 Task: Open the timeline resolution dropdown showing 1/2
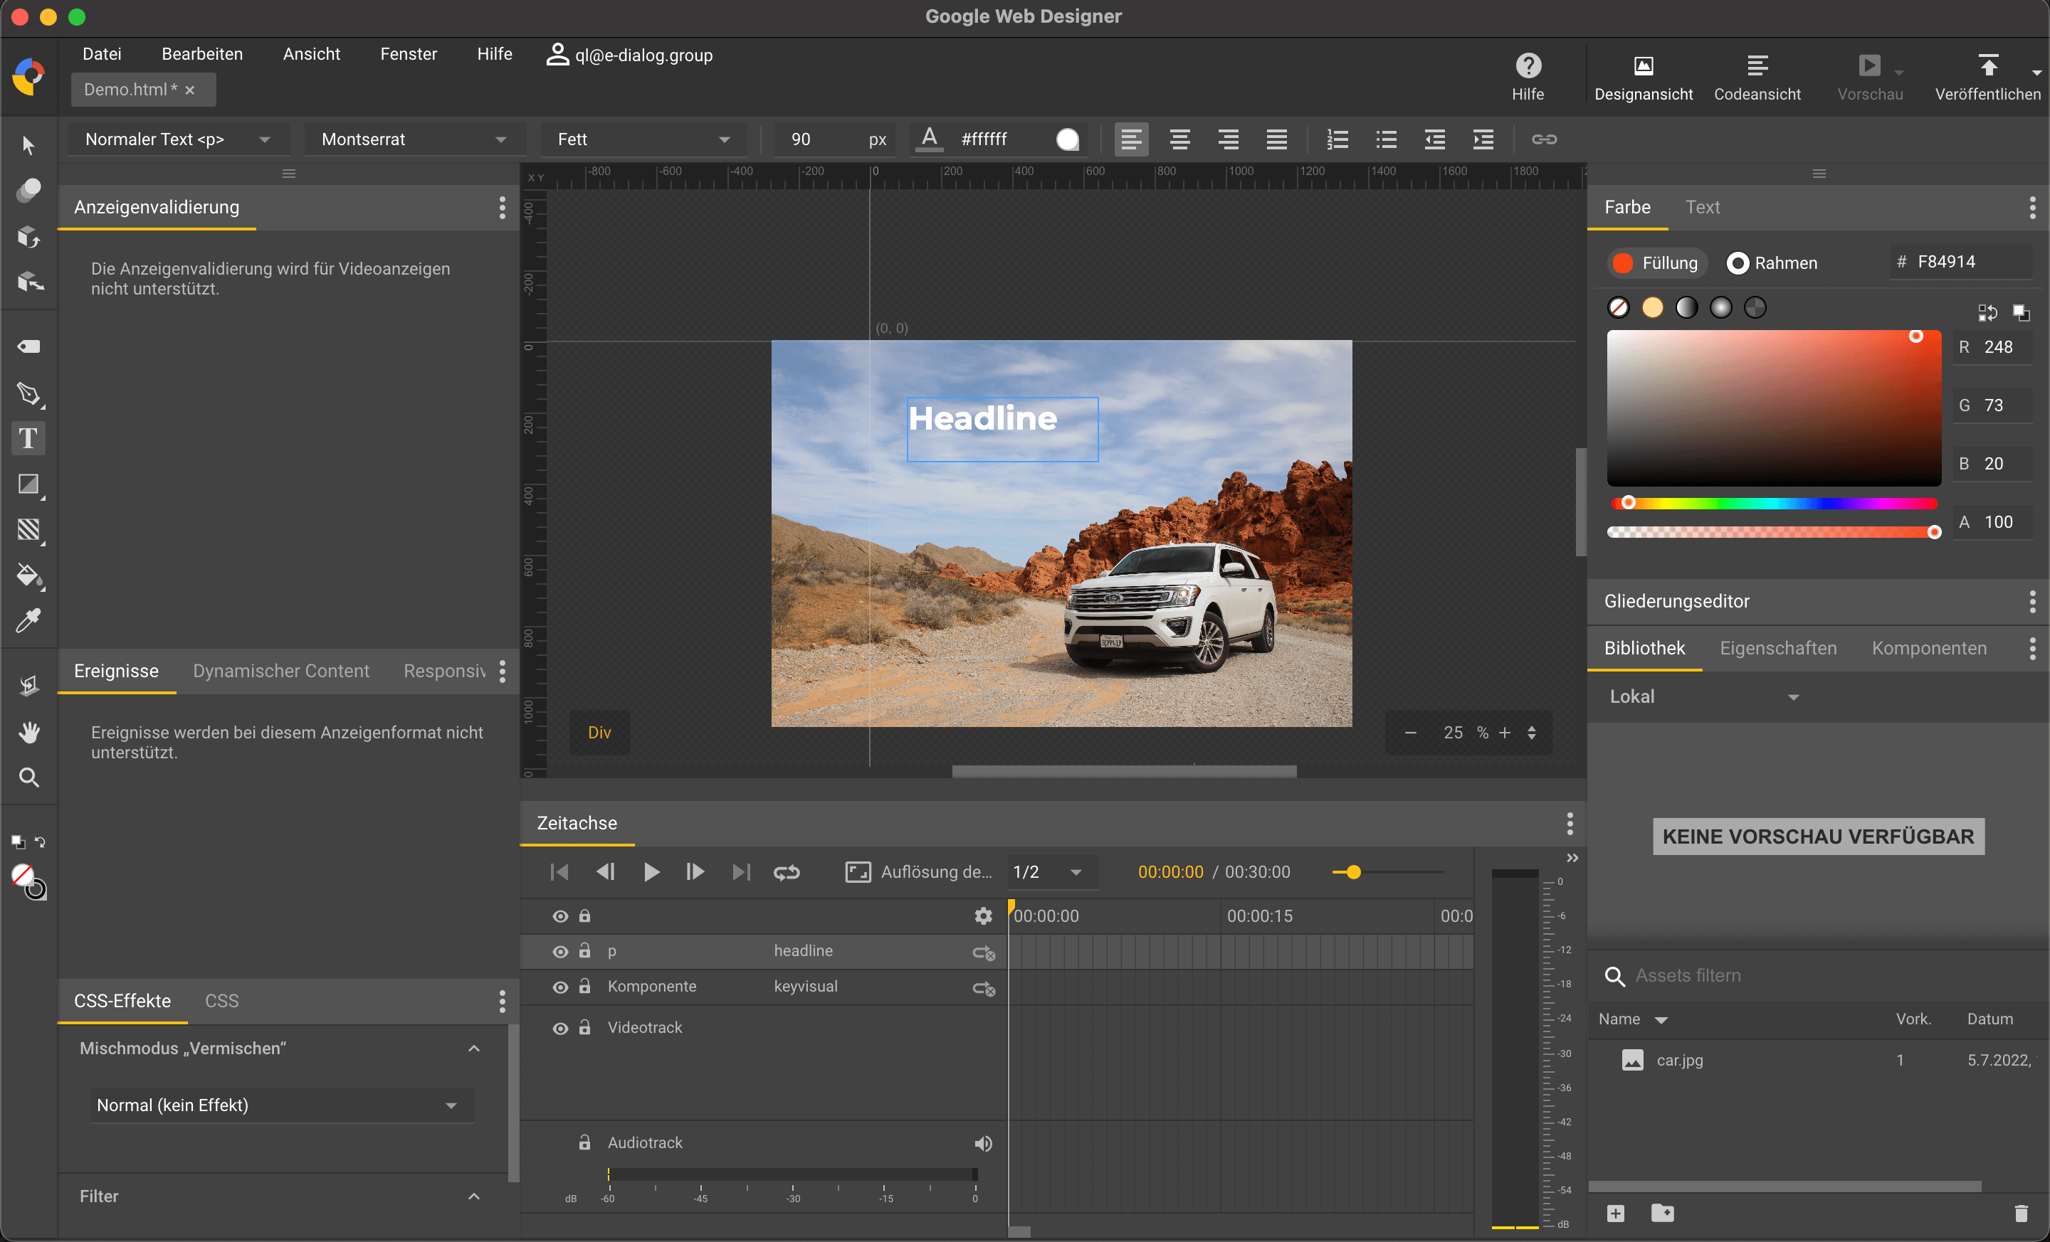tap(1050, 872)
